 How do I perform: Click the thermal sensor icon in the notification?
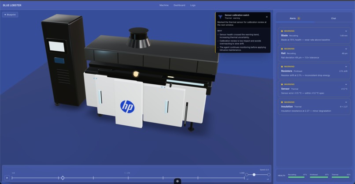pyautogui.click(x=220, y=16)
